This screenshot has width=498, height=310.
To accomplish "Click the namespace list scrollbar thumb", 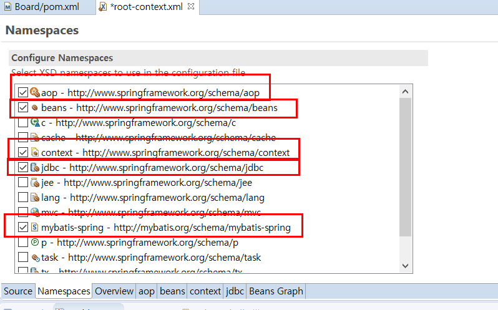I will 405,167.
